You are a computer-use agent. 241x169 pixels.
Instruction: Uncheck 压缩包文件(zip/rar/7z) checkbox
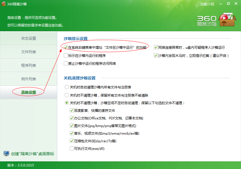click(x=72, y=141)
